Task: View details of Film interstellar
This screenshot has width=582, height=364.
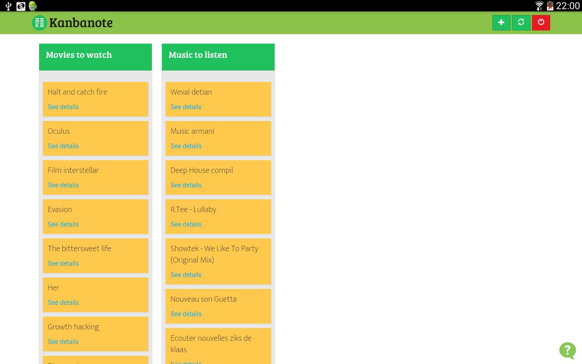Action: (x=63, y=185)
